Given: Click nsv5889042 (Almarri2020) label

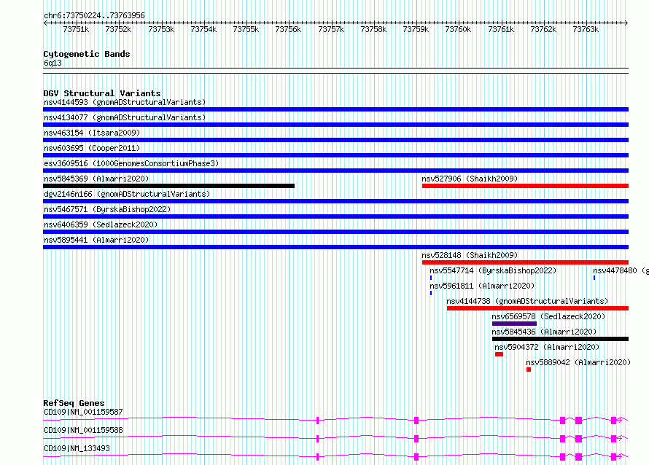Looking at the screenshot, I should [x=578, y=362].
